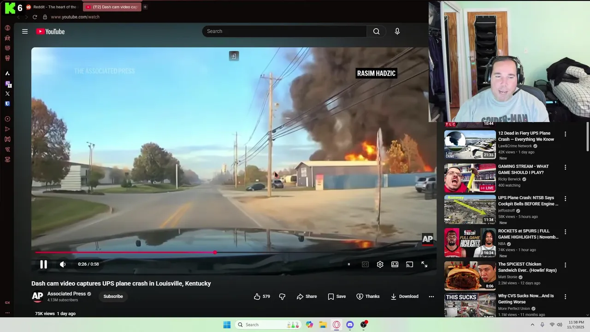Image resolution: width=590 pixels, height=332 pixels.
Task: Open the GX corner sidebar icon
Action: point(7,302)
